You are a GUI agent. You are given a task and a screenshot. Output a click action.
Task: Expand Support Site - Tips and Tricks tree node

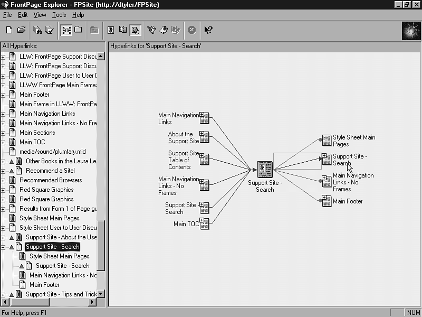click(3, 294)
